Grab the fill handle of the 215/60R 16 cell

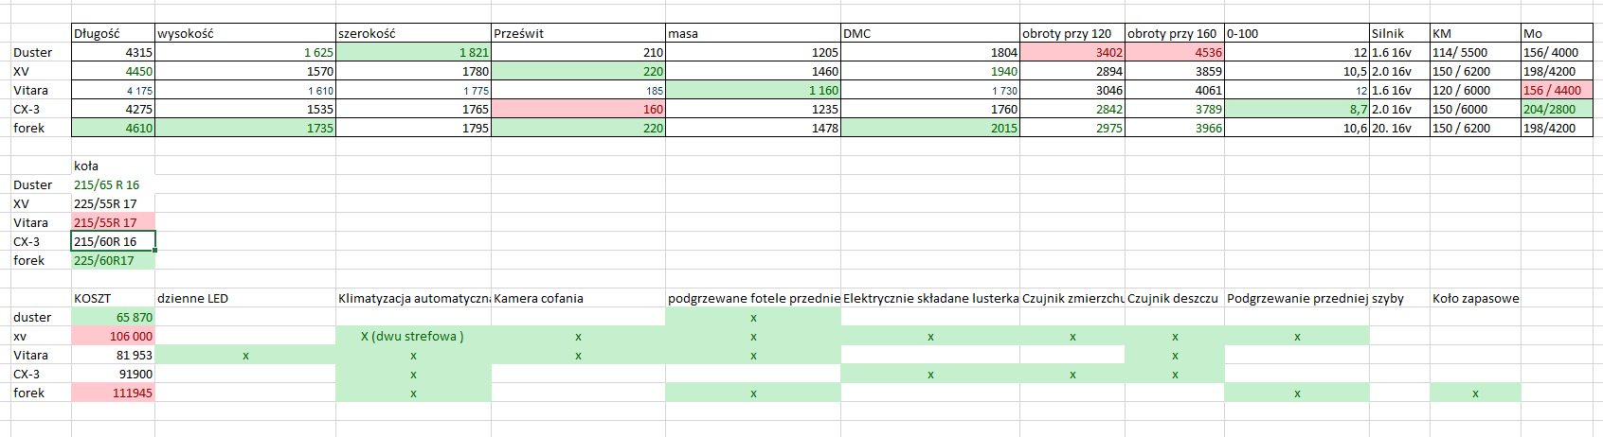[x=154, y=250]
